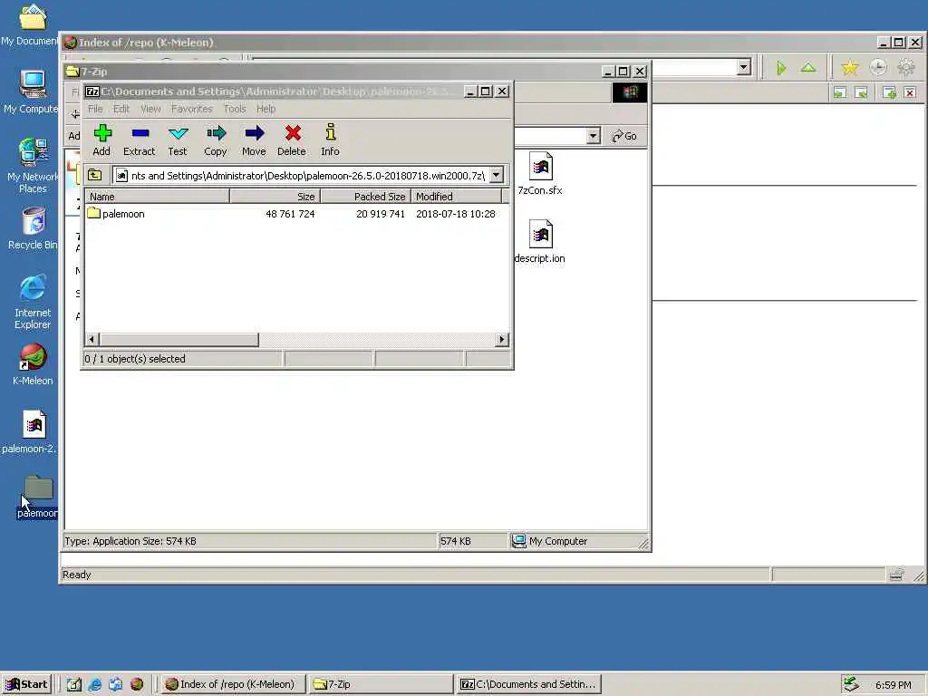Select the K-Meleon desktop shortcut
The image size is (928, 696).
[x=33, y=364]
